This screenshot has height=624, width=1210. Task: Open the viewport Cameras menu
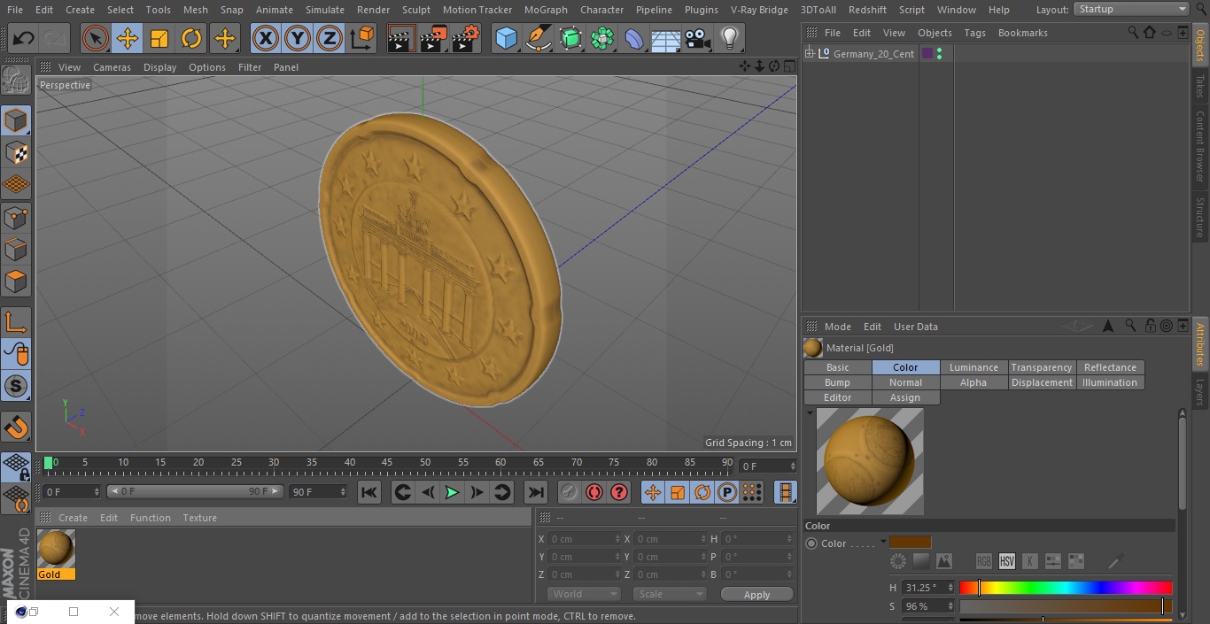pyautogui.click(x=112, y=67)
